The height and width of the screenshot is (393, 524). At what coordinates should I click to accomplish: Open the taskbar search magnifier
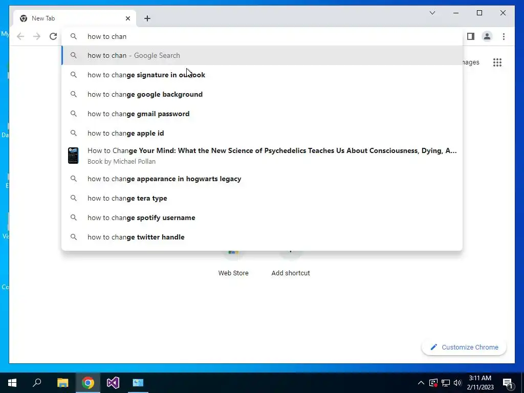click(x=37, y=383)
